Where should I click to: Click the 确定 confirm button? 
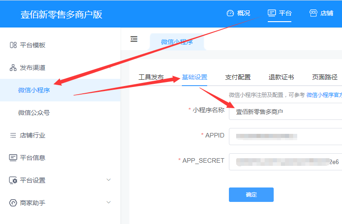coord(251,195)
